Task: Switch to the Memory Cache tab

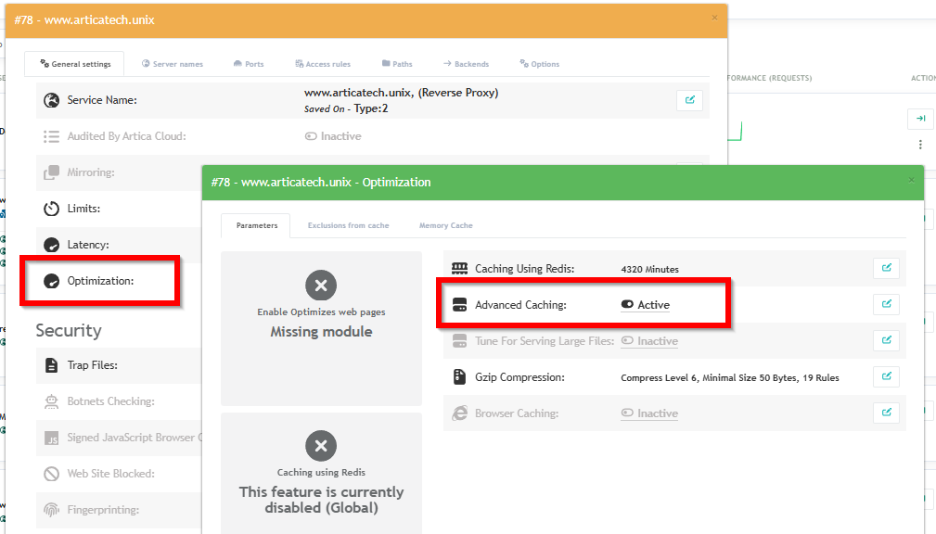Action: point(445,225)
